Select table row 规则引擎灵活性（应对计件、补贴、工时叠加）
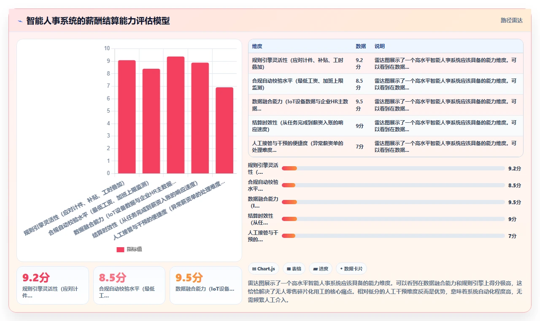Image resolution: width=540 pixels, height=321 pixels. tap(386, 63)
